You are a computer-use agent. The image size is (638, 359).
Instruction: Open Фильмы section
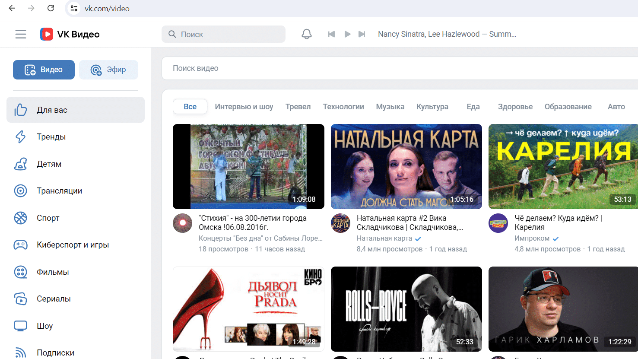(76, 272)
